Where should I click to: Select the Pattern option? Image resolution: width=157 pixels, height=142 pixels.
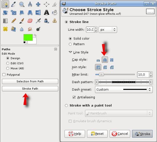point(70,44)
